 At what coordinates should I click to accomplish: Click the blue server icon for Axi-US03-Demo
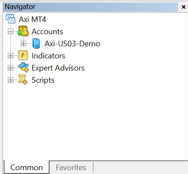(36, 43)
